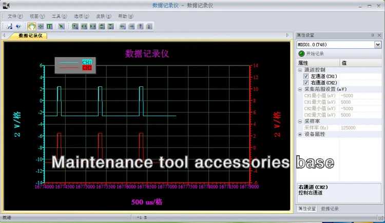385x223 pixels.
Task: Click the right arrow shift icon
Action: click(131, 26)
